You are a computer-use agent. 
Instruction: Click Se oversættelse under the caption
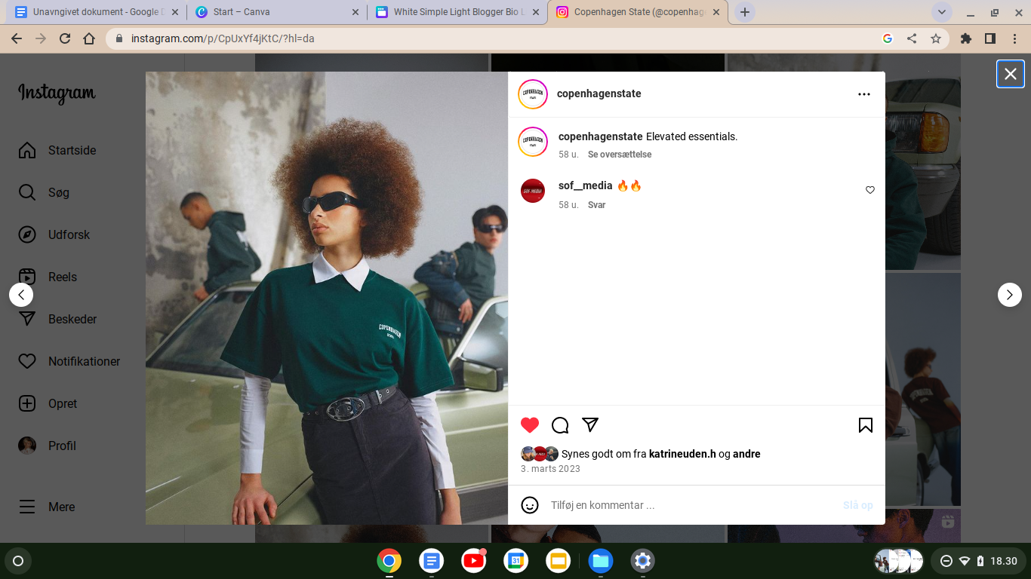[619, 155]
